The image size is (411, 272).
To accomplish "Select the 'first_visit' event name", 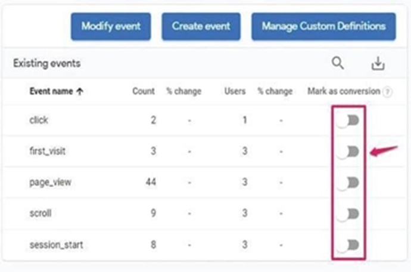I will pyautogui.click(x=48, y=151).
